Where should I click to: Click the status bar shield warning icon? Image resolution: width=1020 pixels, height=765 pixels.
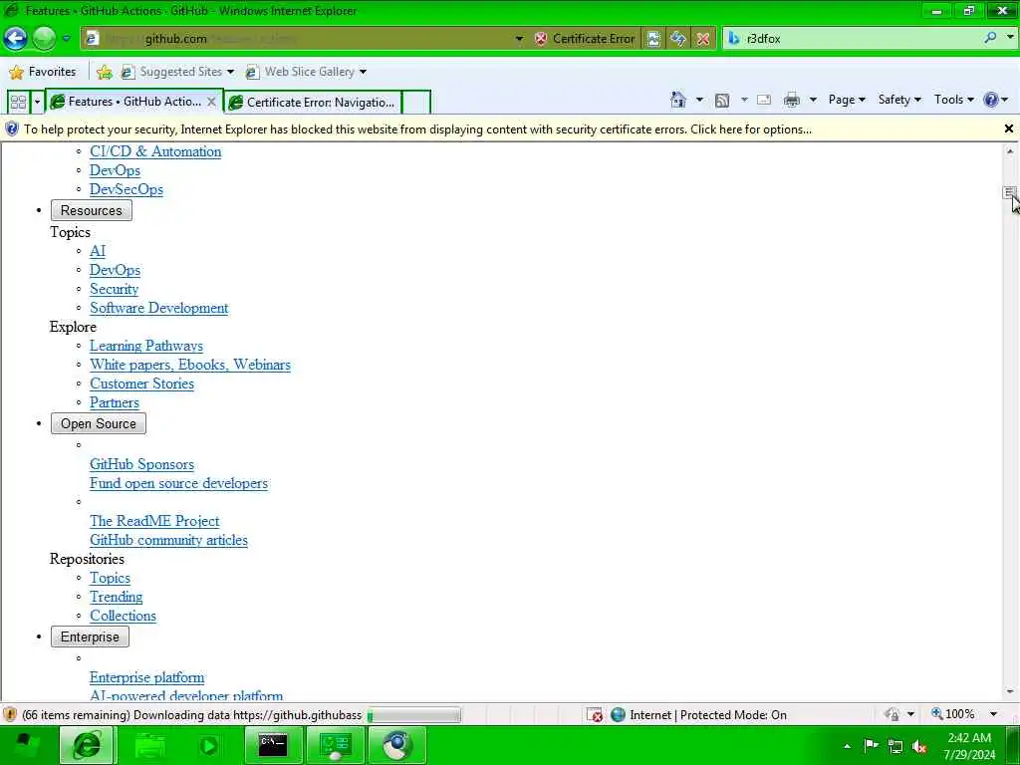coord(10,714)
